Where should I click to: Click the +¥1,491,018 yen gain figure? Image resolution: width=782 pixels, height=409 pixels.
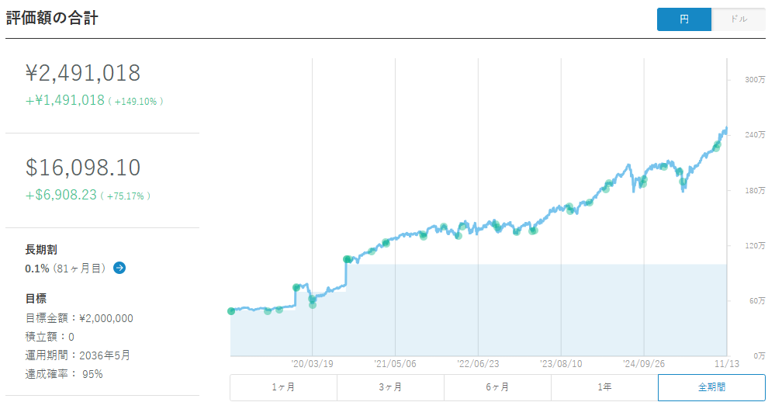click(65, 100)
